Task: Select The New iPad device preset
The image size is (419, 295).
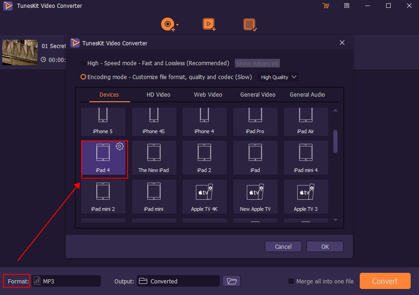Action: tap(154, 158)
